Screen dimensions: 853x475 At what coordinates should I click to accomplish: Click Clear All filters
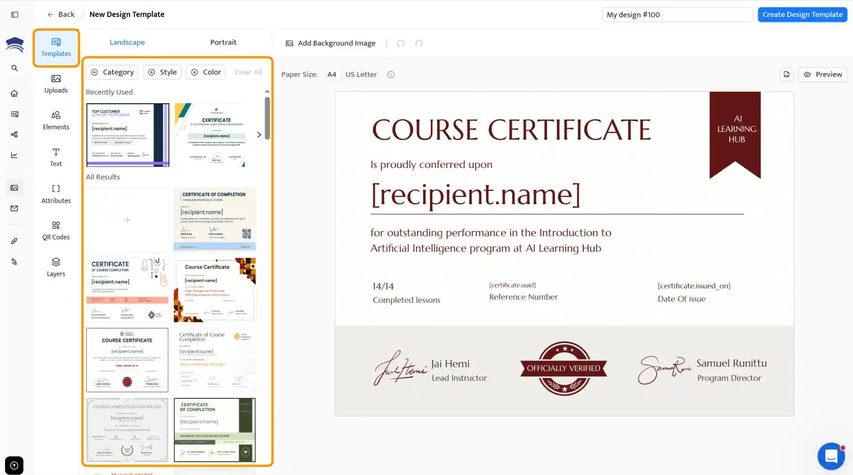tap(248, 72)
